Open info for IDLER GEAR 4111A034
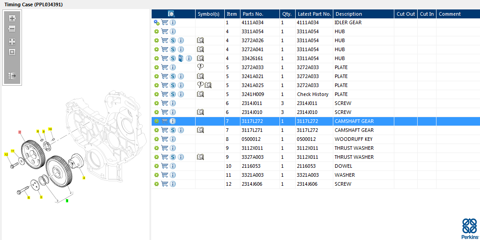 [x=173, y=22]
